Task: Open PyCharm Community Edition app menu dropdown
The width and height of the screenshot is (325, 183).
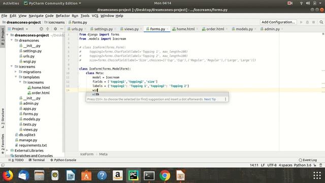Action: [53, 3]
